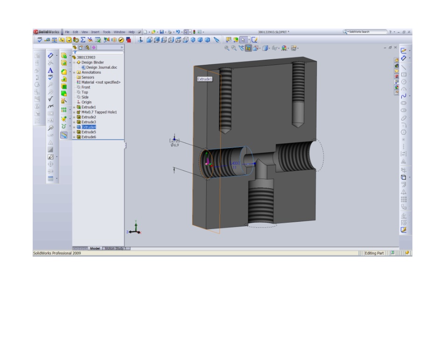Image resolution: width=448 pixels, height=346 pixels.
Task: Click the Check checkmark yellow circle icon
Action: (121, 40)
